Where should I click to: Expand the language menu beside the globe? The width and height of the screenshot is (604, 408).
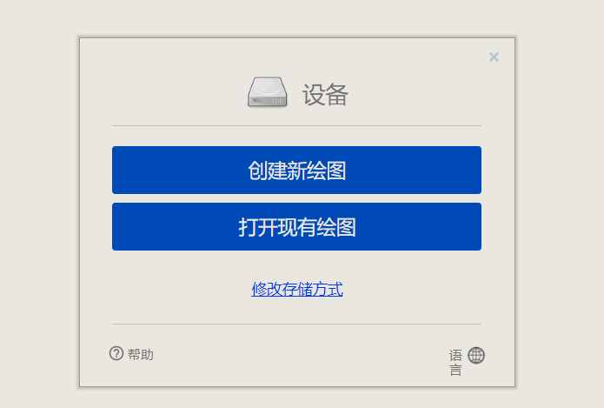pos(455,363)
